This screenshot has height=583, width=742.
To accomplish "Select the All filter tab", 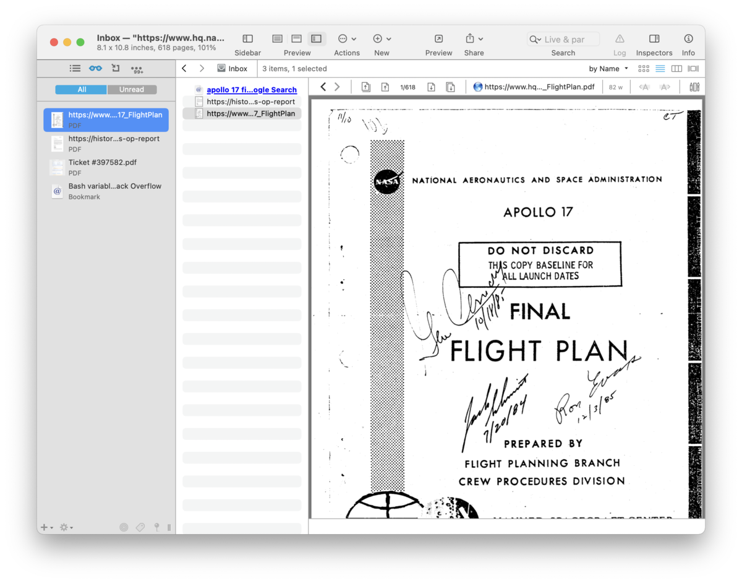I will point(81,90).
